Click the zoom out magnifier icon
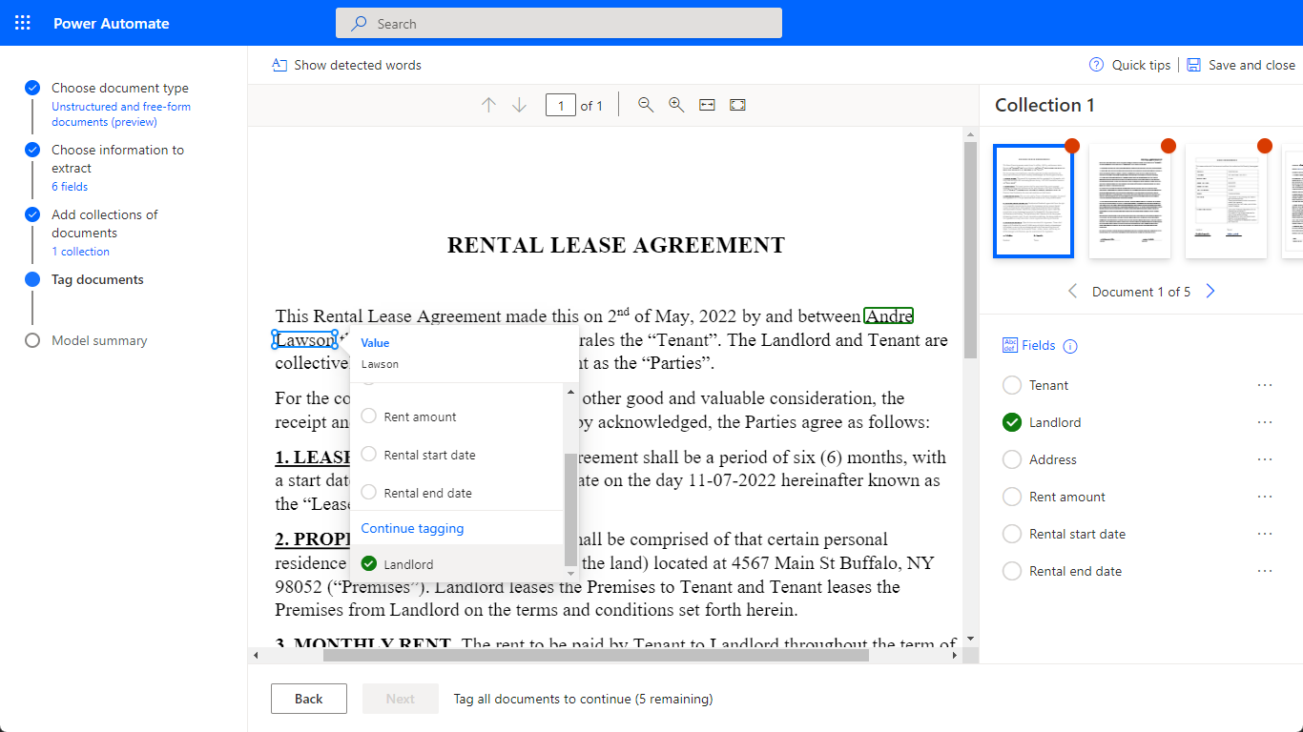This screenshot has height=732, width=1303. point(646,105)
